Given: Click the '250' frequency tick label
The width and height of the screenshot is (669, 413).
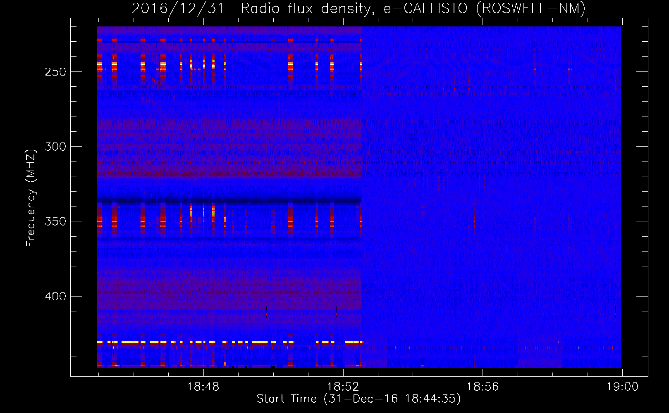Looking at the screenshot, I should [55, 72].
